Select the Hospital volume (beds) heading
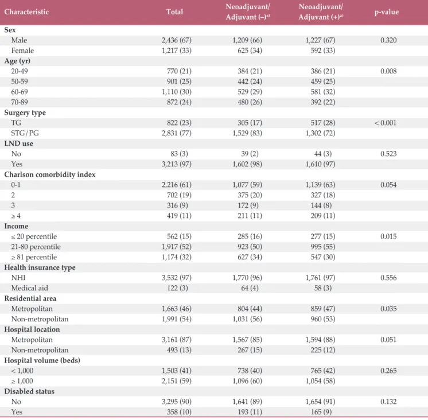Viewport: 428px width, 420px height. click(42, 360)
